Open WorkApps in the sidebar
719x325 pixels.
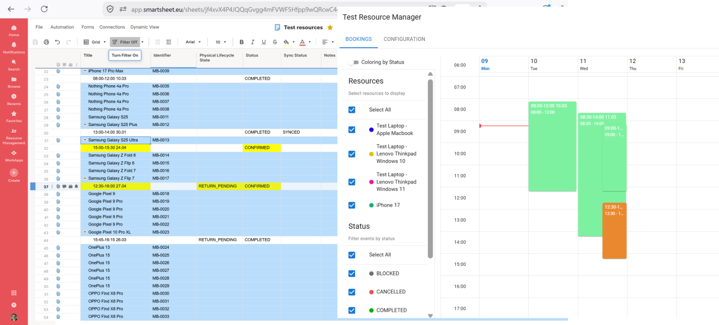[x=14, y=156]
